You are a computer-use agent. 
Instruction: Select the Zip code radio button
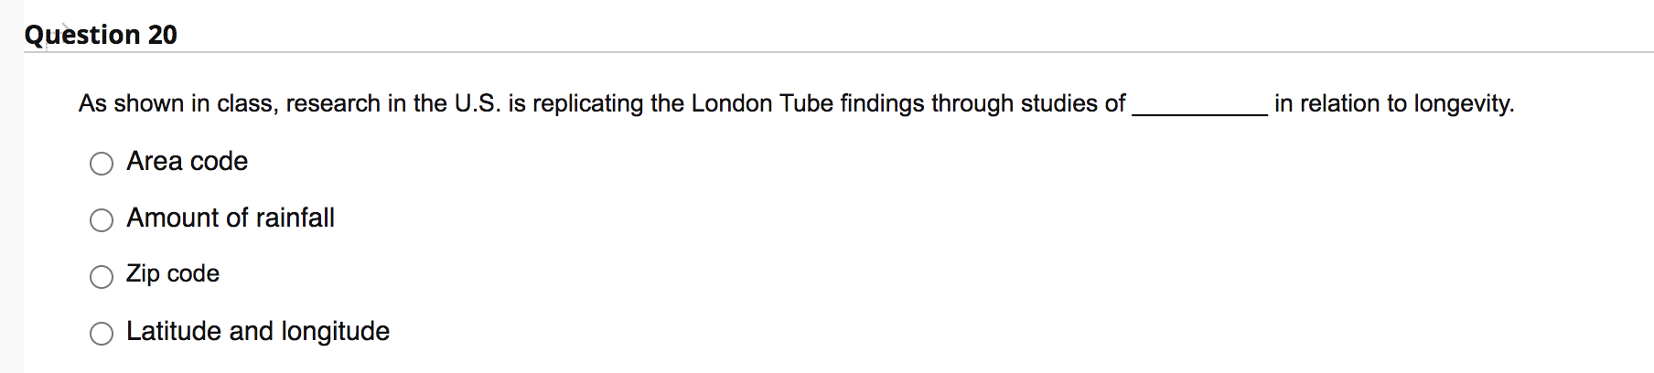click(102, 277)
